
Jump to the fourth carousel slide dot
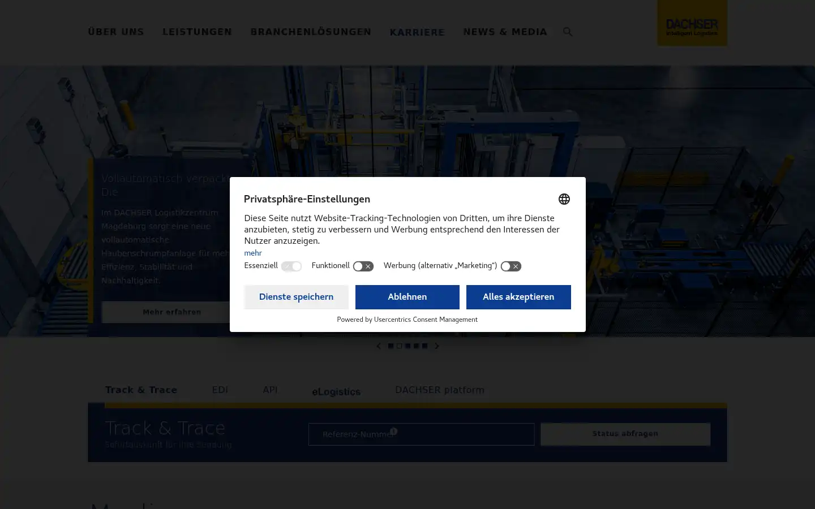[416, 346]
